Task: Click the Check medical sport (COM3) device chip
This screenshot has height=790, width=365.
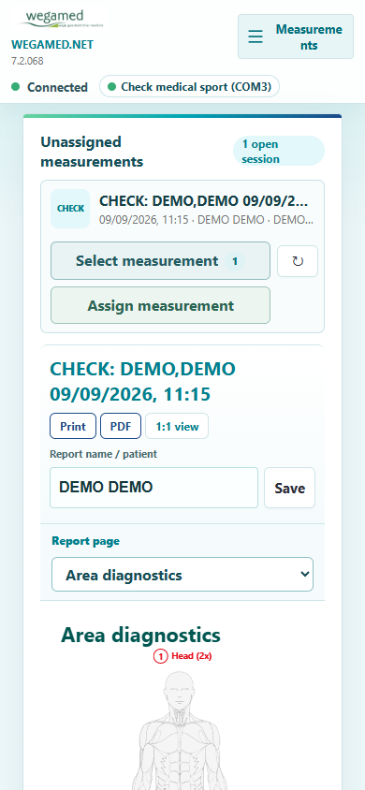Action: pyautogui.click(x=190, y=87)
